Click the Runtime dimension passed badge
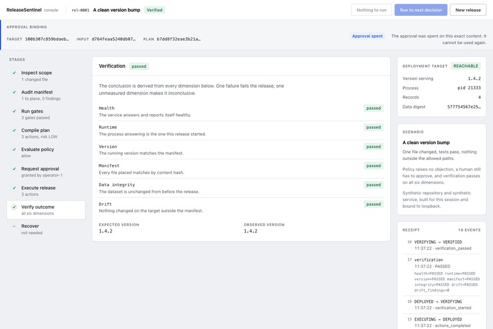The width and height of the screenshot is (493, 329). [374, 127]
